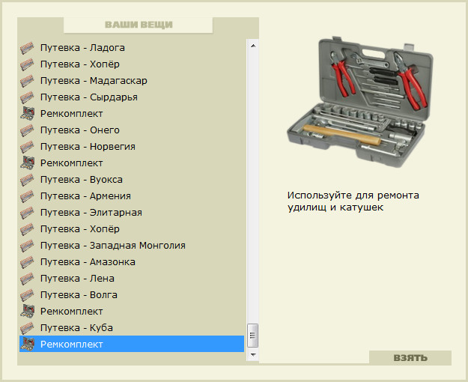Pick the ticket icon beside Путевка - Армения
The height and width of the screenshot is (382, 468).
[27, 196]
